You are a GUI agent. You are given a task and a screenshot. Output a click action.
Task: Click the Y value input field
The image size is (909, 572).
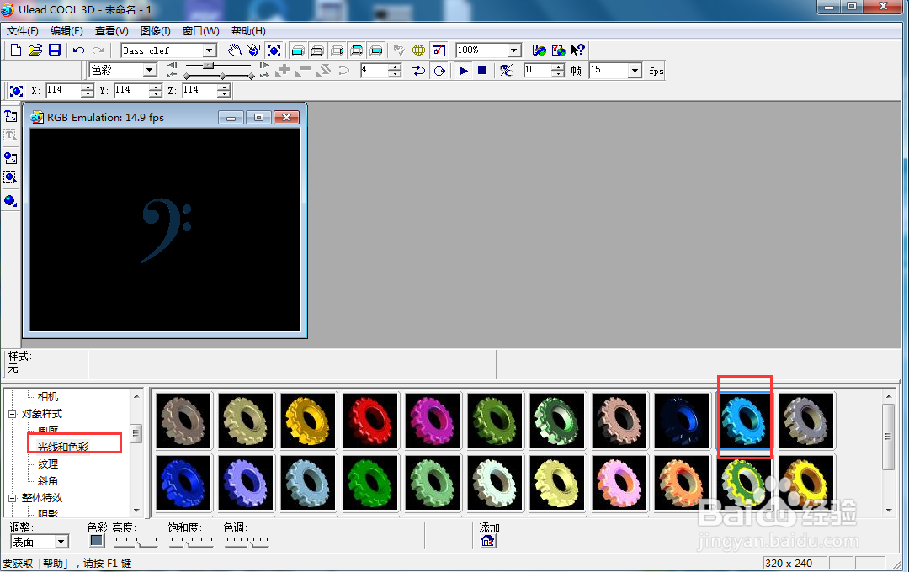click(131, 90)
